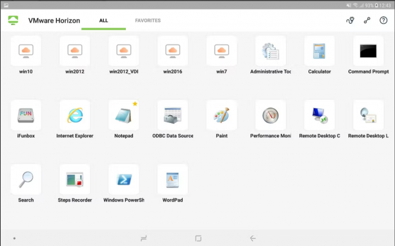Click the "Calculator" label text
The height and width of the screenshot is (246, 395).
pyautogui.click(x=319, y=71)
